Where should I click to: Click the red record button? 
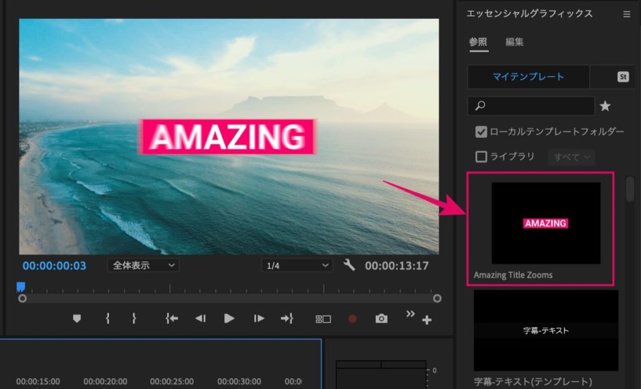352,319
